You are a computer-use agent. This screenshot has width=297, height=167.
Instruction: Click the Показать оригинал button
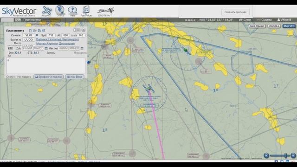point(235,12)
